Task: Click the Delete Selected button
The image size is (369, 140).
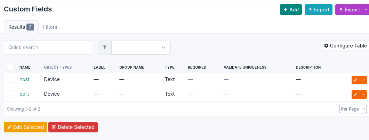Action: pyautogui.click(x=73, y=127)
